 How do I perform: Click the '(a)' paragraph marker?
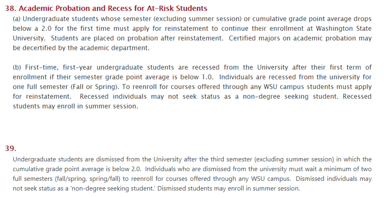coord(17,19)
